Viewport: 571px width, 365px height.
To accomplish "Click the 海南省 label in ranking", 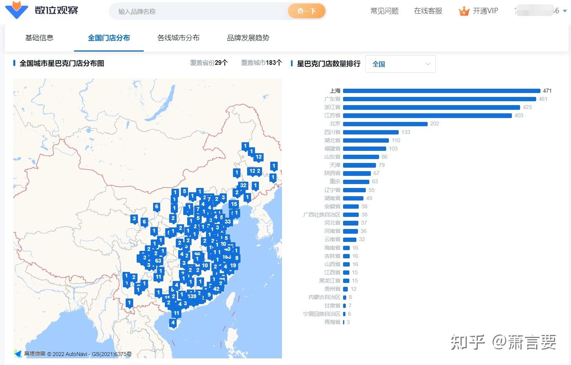I will pos(332,248).
